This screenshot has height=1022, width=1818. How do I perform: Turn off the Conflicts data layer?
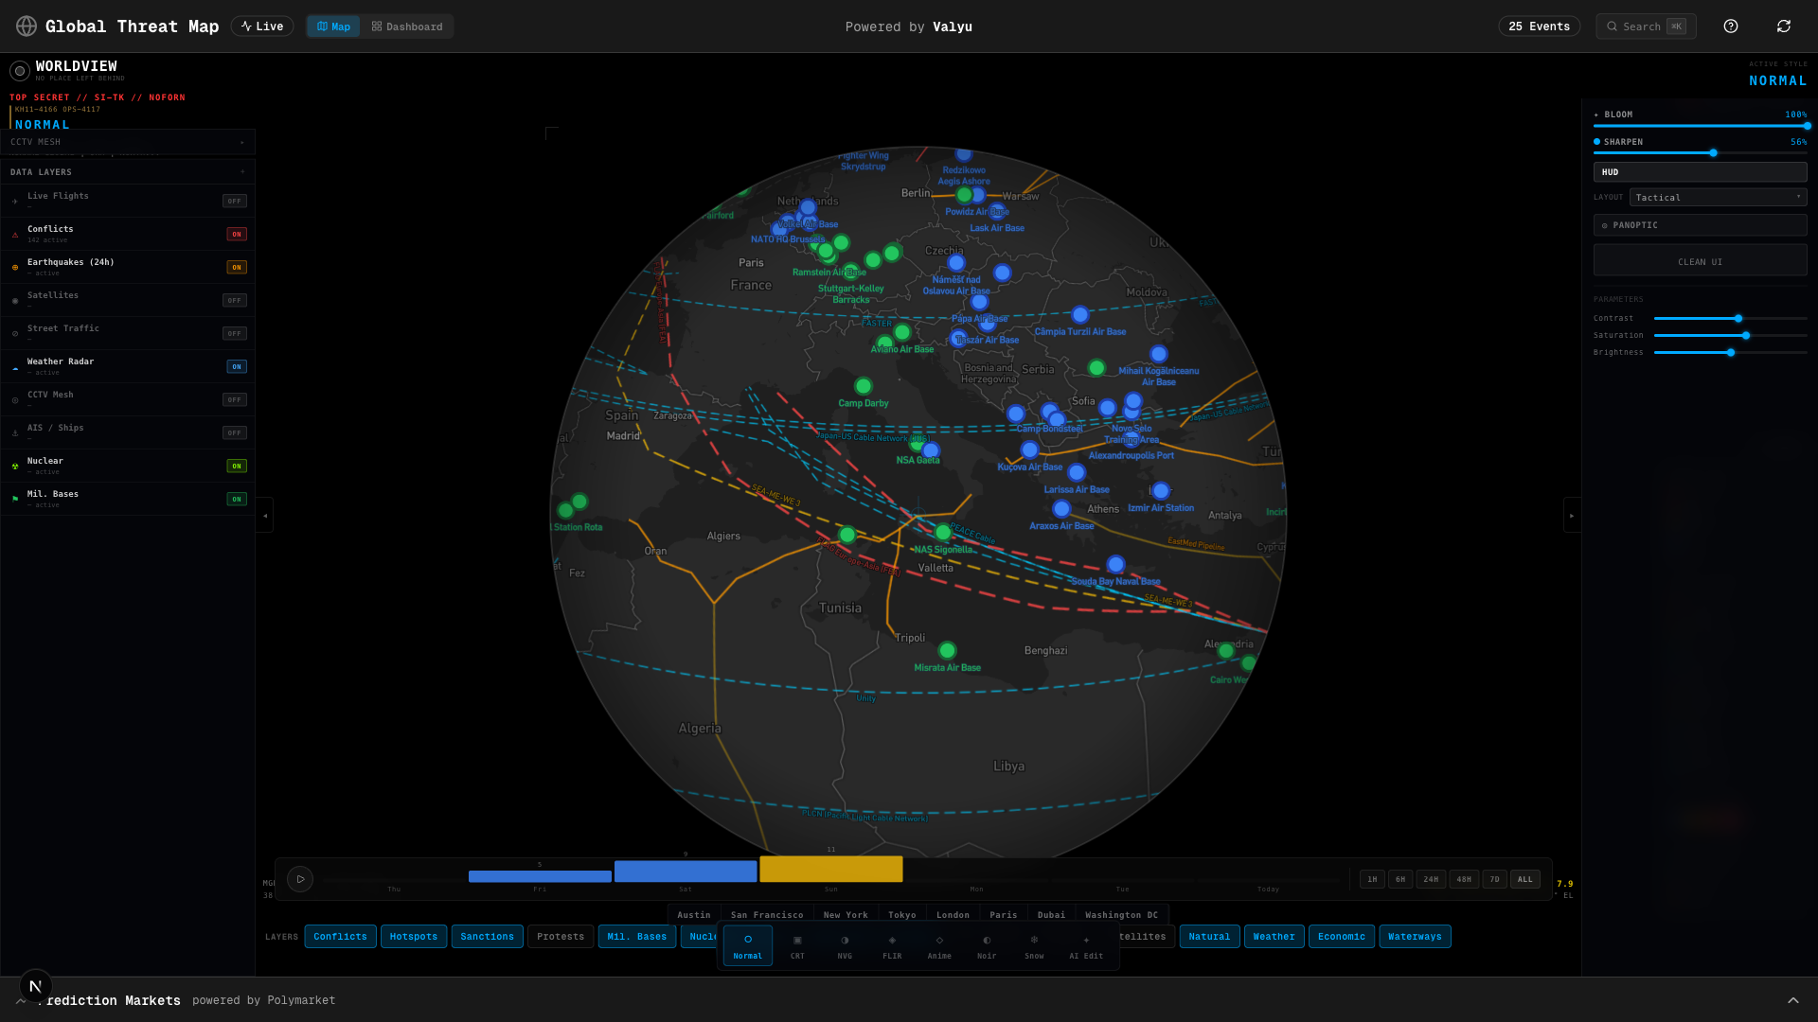coord(236,234)
